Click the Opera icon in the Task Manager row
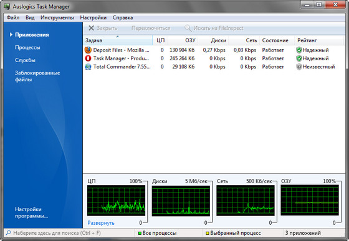349x241 pixels. (88, 58)
